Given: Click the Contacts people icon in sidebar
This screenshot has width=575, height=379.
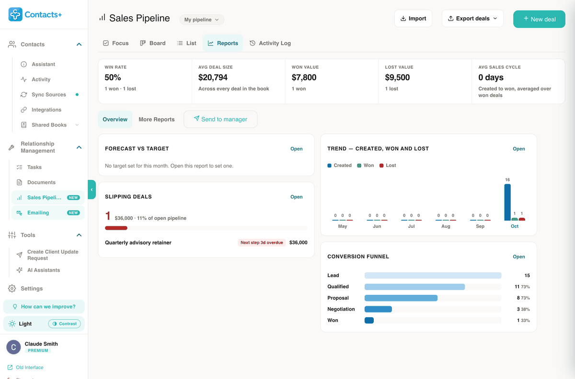Looking at the screenshot, I should [12, 45].
